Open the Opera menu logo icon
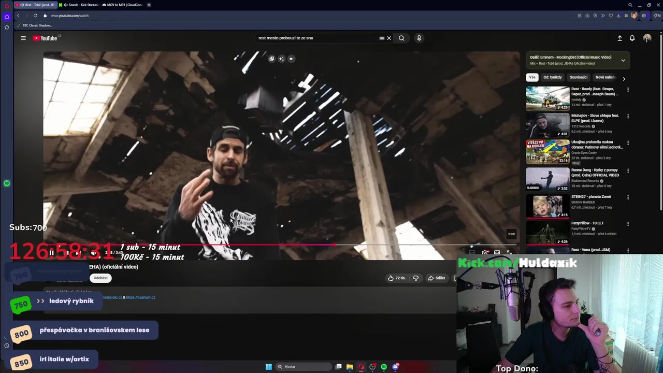Screen dimensions: 663x373 pos(7,6)
